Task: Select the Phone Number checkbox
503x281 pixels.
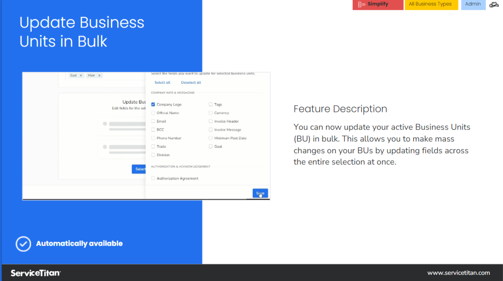Action: (153, 138)
